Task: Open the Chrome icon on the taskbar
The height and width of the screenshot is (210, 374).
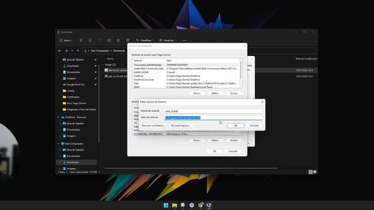Action: (200, 205)
